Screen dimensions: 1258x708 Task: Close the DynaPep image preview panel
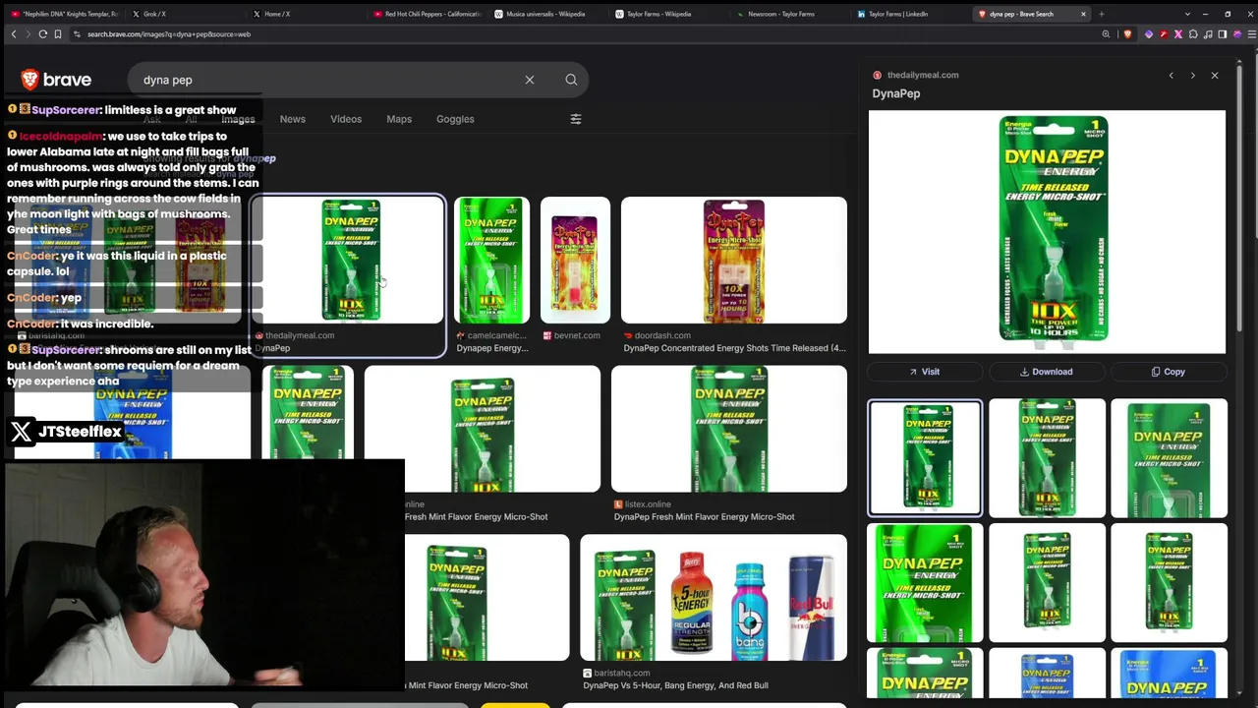(x=1215, y=76)
